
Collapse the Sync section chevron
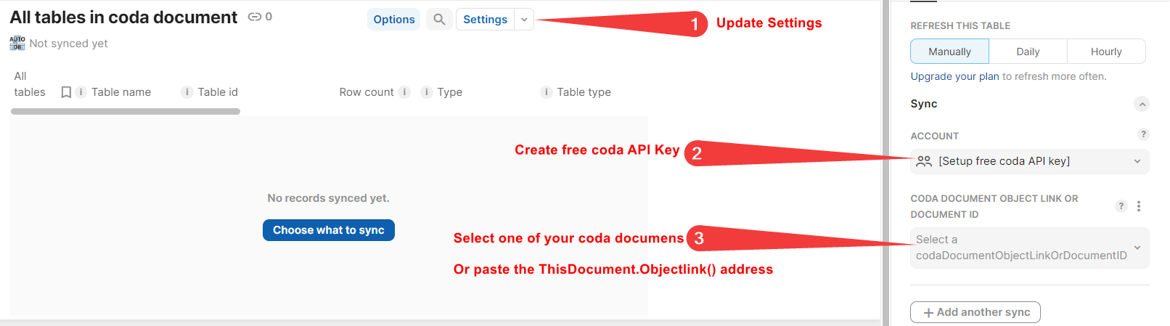pos(1142,104)
